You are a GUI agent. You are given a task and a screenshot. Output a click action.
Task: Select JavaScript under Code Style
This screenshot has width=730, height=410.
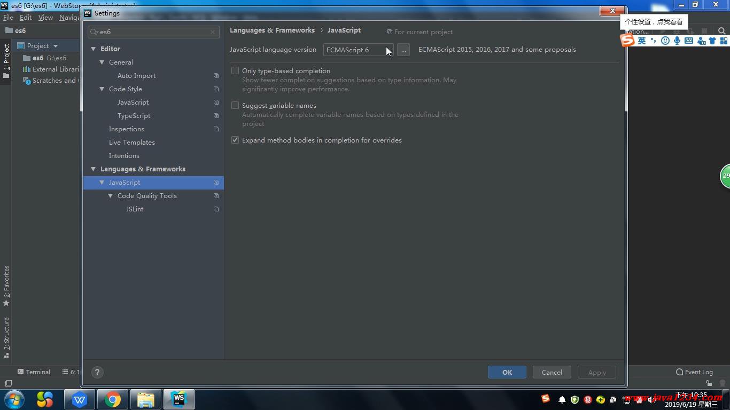pos(133,102)
